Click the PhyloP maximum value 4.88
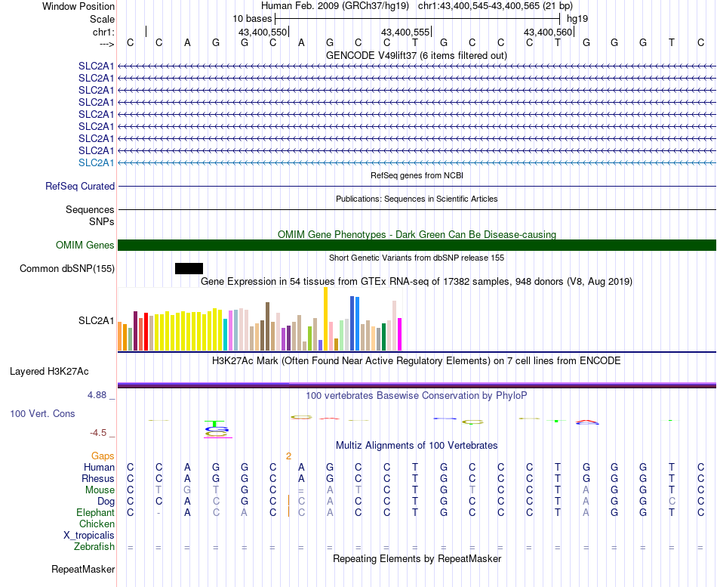Image resolution: width=717 pixels, height=587 pixels. point(97,394)
